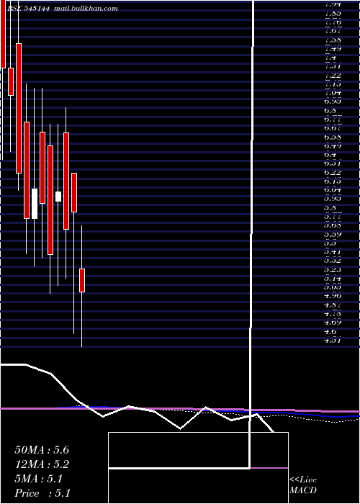360x504 pixels.
Task: Click the 6.04 price axis label
Action: [333, 190]
